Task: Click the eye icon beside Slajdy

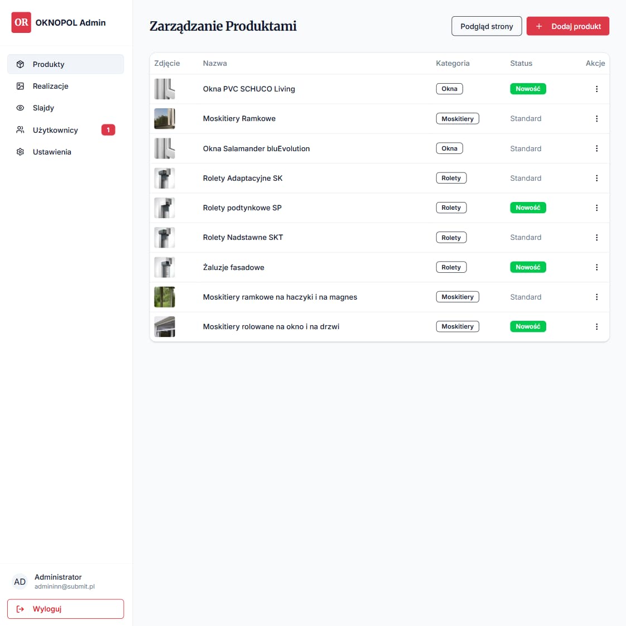Action: 20,108
